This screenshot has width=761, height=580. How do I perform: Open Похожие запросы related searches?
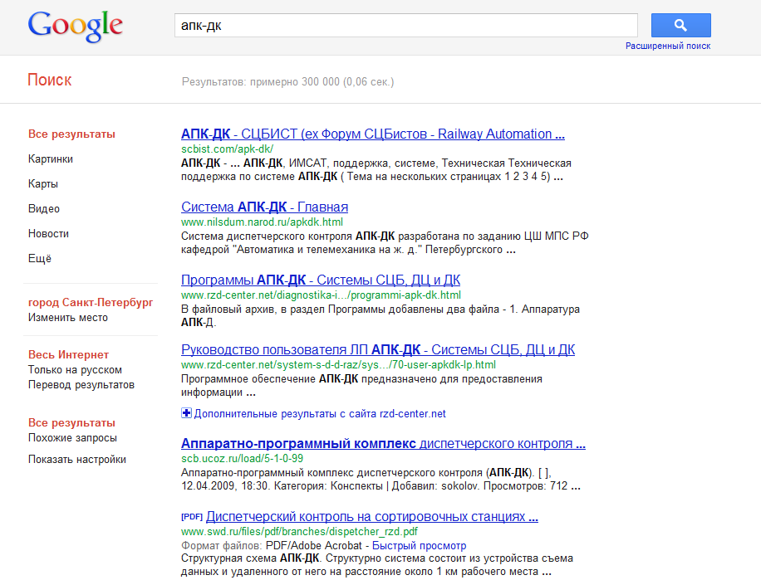tap(72, 438)
